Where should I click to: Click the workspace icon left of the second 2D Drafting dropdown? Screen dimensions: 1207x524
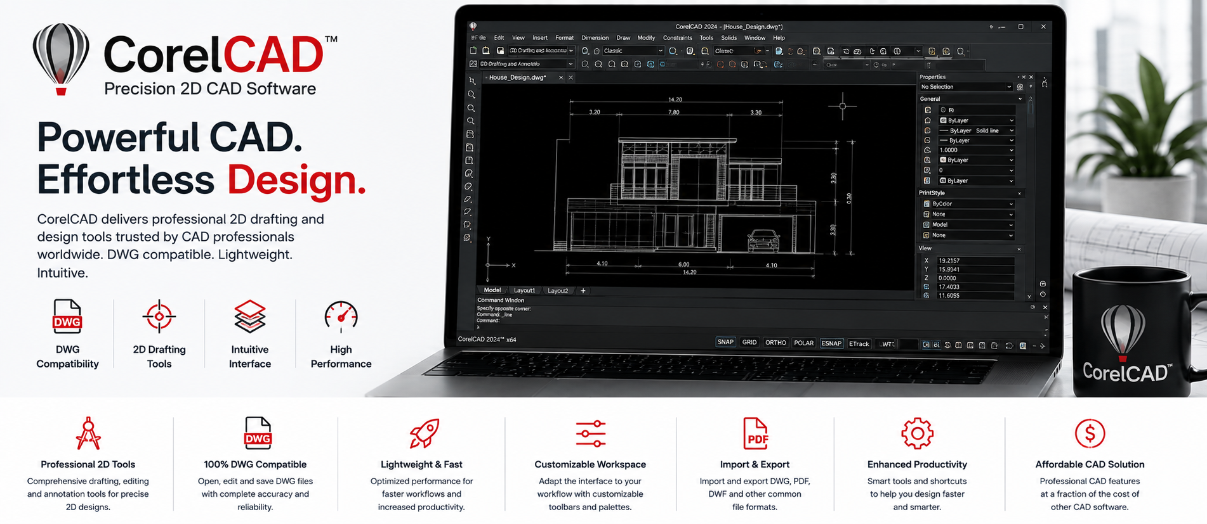pyautogui.click(x=473, y=64)
